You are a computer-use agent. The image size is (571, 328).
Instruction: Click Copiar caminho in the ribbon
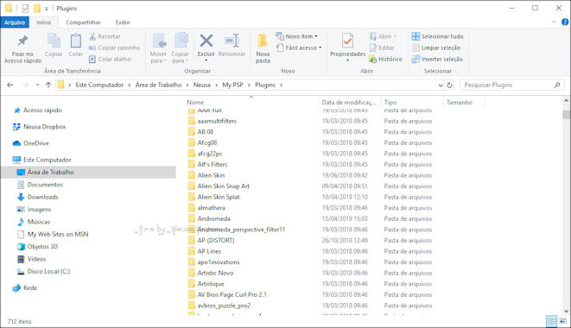pyautogui.click(x=114, y=47)
